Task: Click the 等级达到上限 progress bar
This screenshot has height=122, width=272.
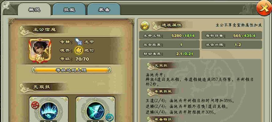Action: (x=72, y=70)
